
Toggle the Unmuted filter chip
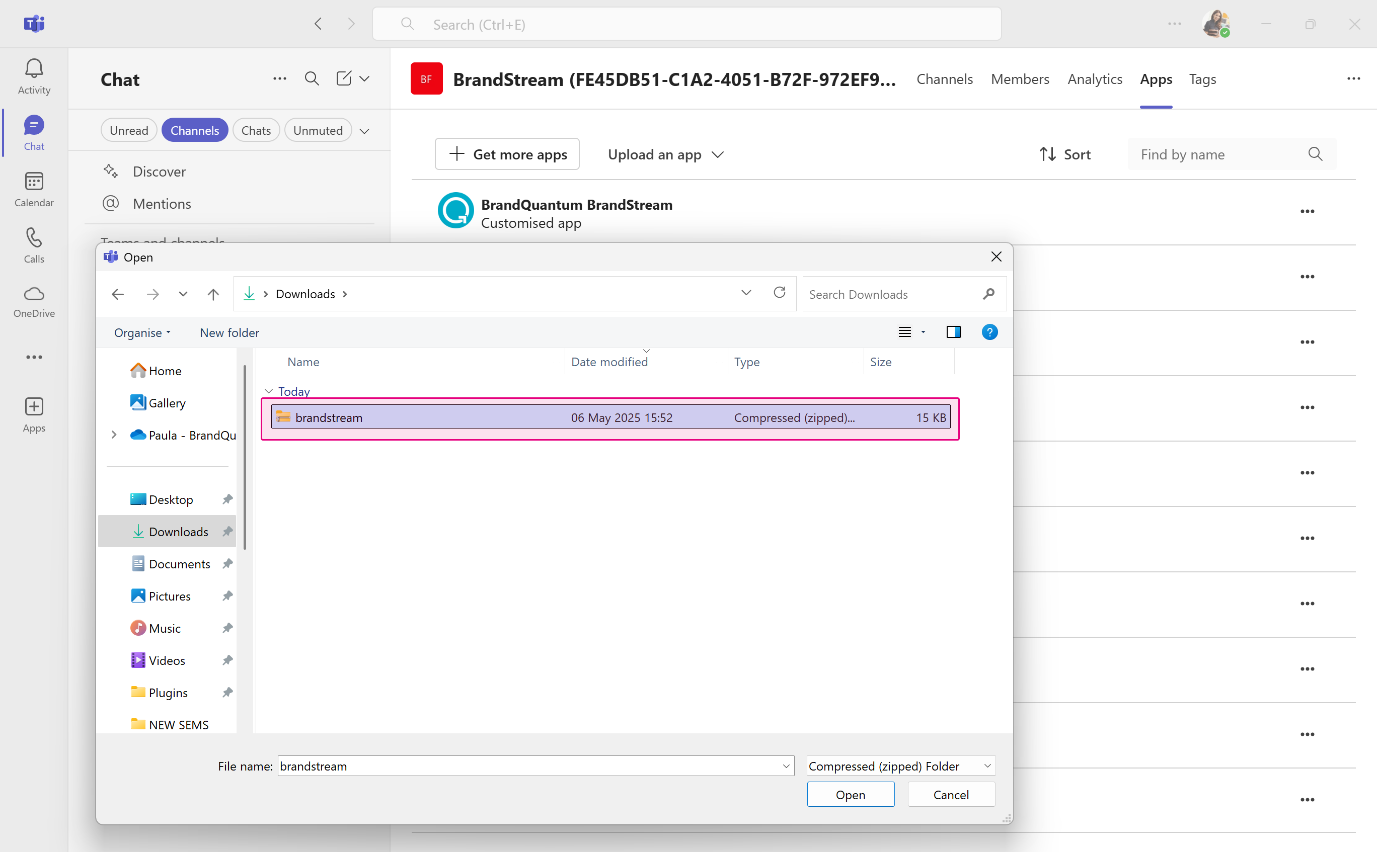point(318,131)
